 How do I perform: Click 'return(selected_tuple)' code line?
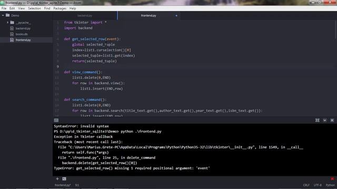point(94,61)
